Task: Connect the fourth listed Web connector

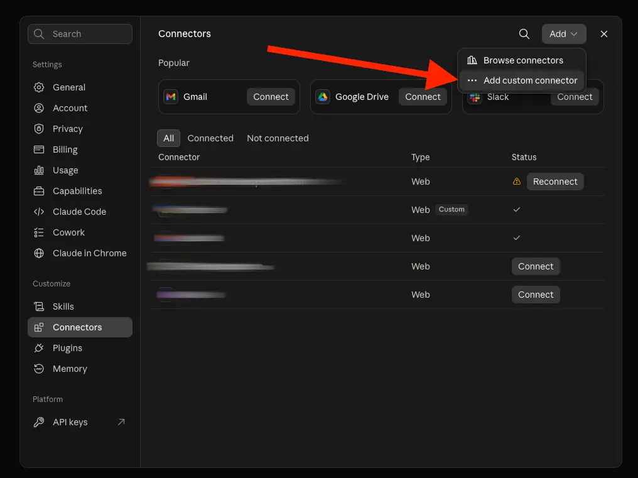Action: [x=536, y=266]
